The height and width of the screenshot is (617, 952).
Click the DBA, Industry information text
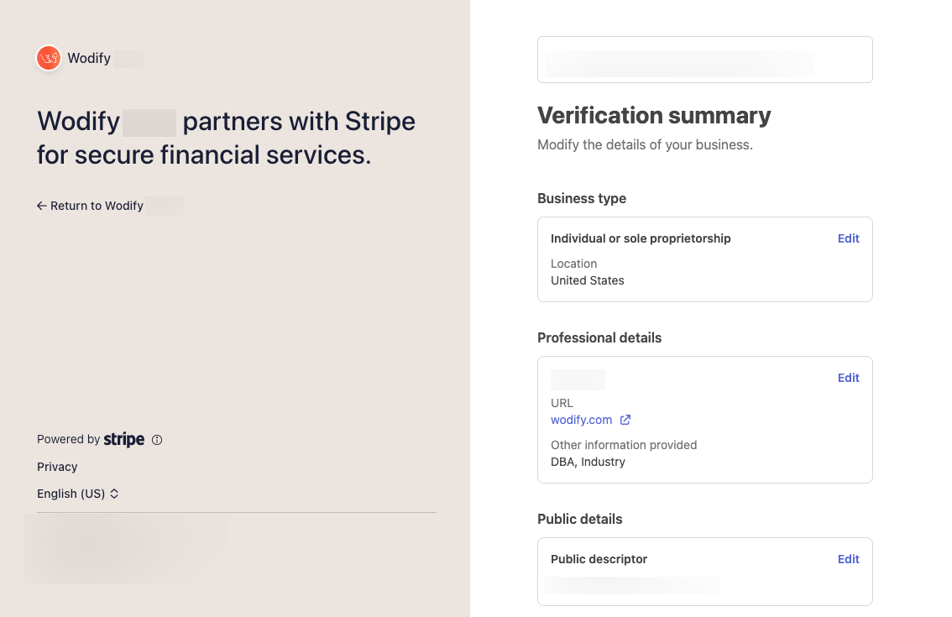click(588, 462)
